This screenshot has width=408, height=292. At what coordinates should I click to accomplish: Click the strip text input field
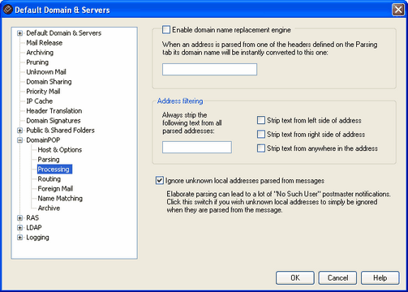click(197, 148)
